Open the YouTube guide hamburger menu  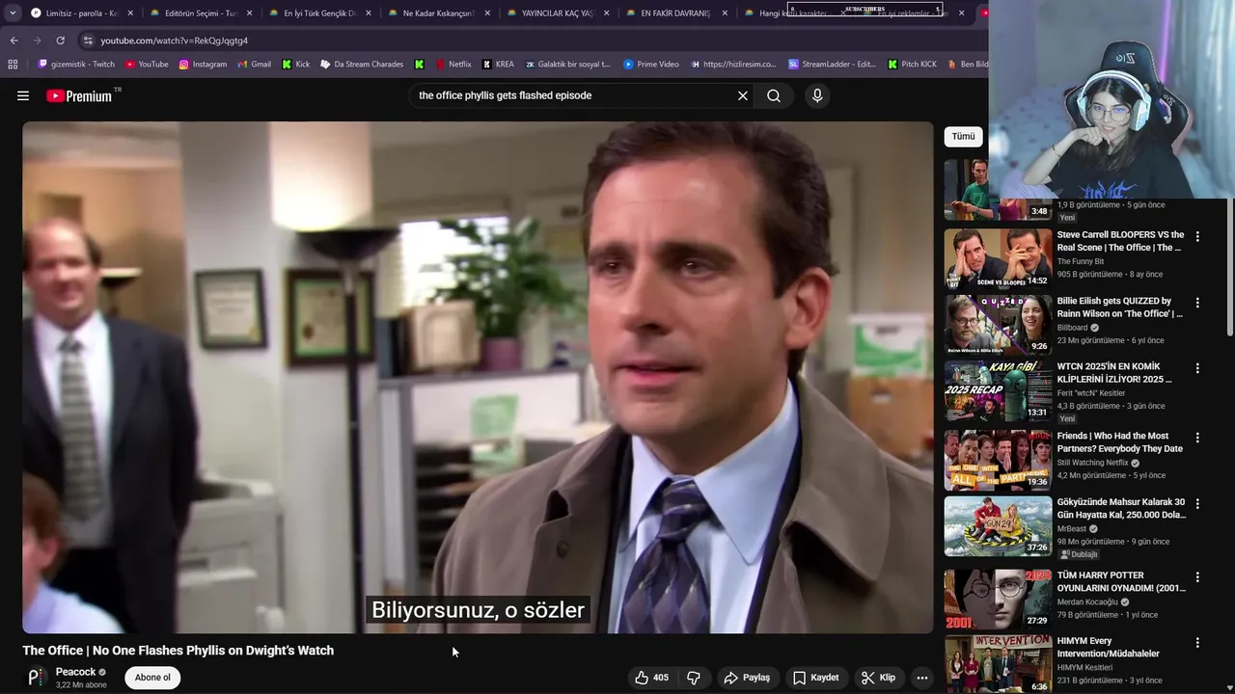pos(23,95)
